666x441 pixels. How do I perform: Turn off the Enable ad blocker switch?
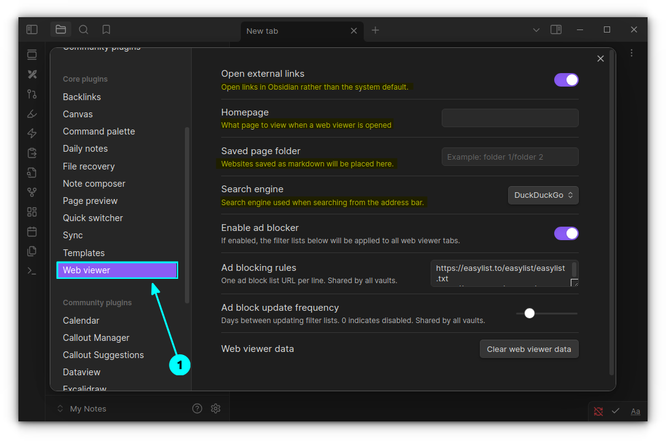(566, 233)
